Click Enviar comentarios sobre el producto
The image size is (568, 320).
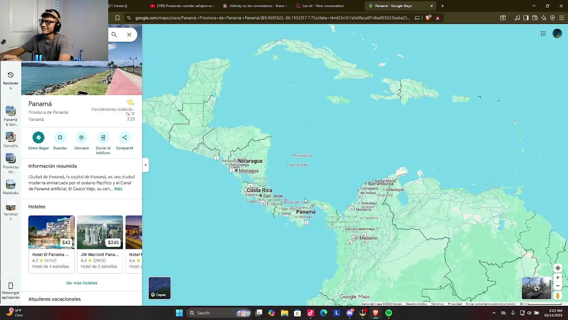point(490,304)
